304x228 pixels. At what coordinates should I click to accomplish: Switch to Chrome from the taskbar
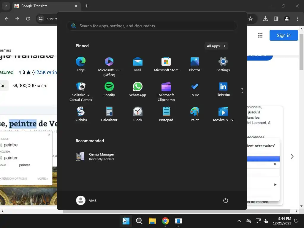[165, 221]
